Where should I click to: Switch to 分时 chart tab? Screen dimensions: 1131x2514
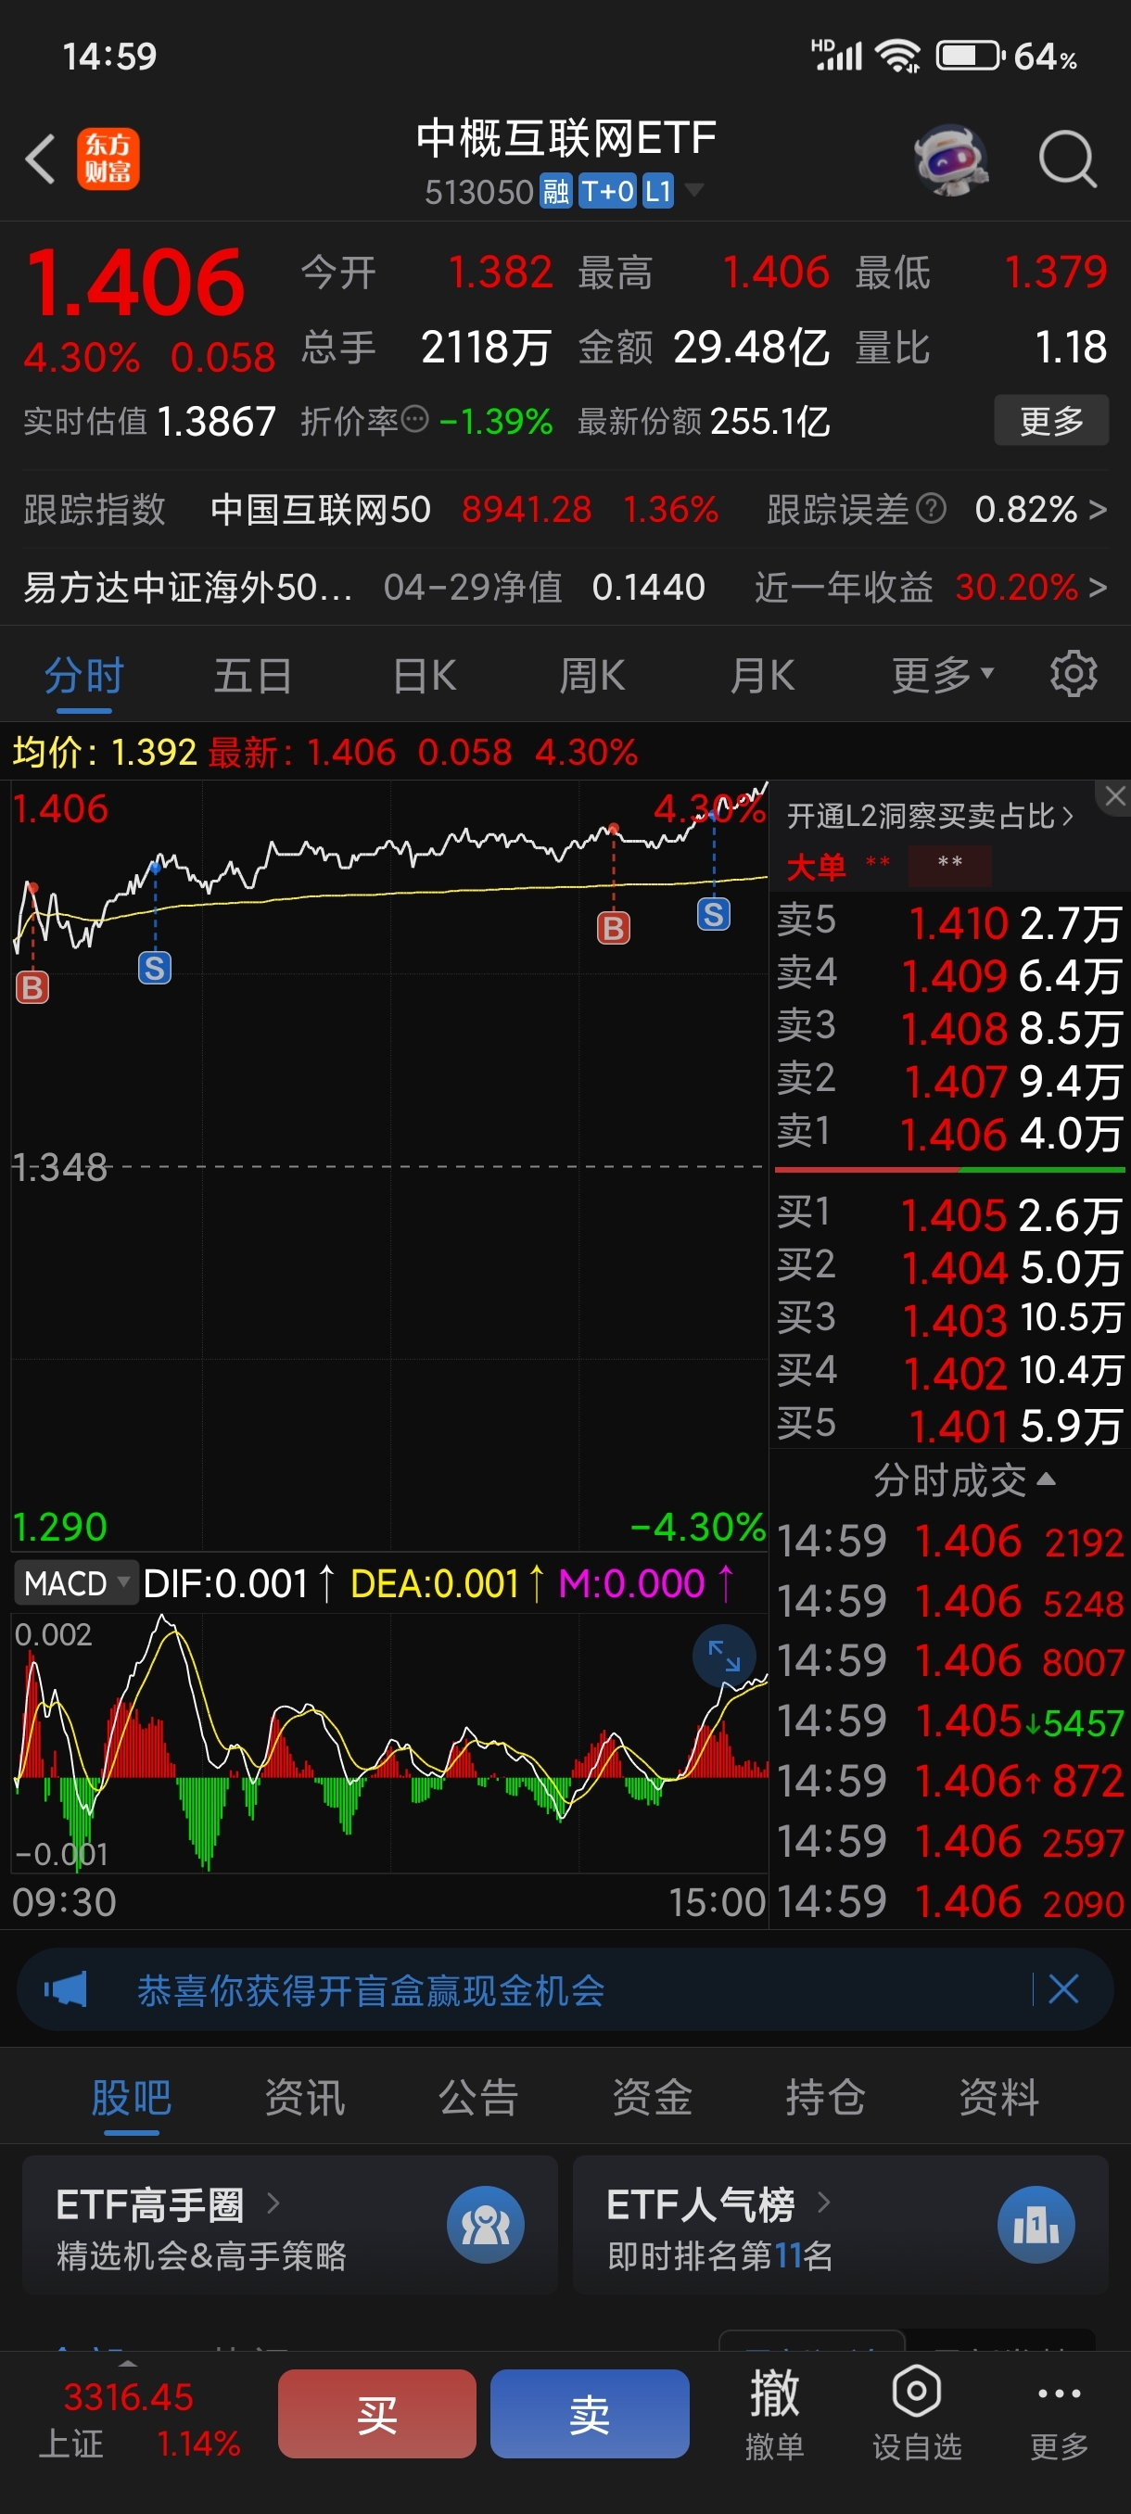coord(84,674)
